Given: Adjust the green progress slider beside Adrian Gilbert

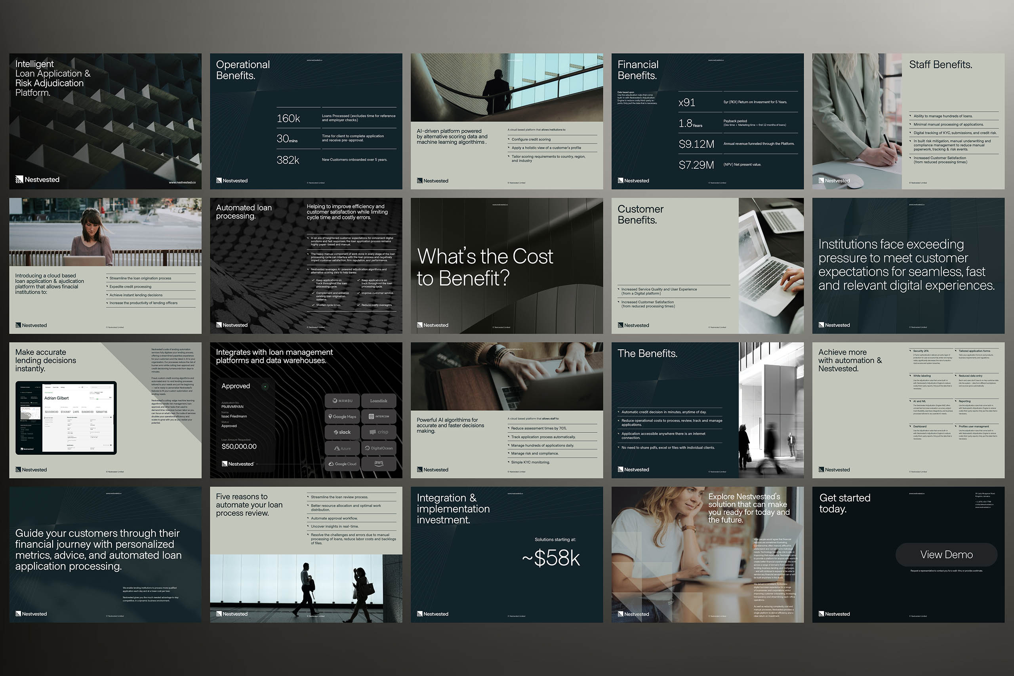Looking at the screenshot, I should click(98, 399).
